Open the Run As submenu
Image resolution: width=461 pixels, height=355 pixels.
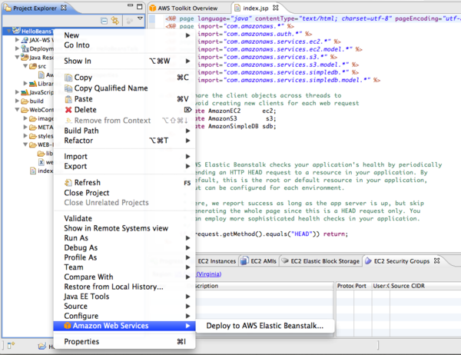click(124, 237)
